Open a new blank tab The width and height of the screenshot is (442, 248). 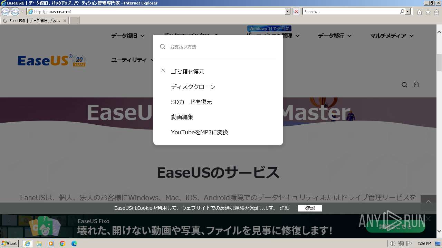(x=74, y=21)
